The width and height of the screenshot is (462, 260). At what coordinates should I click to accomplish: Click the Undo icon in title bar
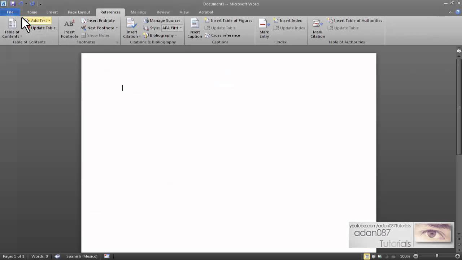[x=21, y=4]
